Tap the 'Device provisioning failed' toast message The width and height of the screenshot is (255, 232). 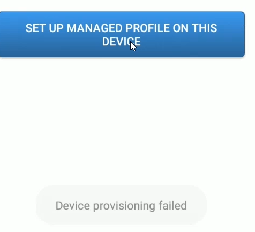121,206
